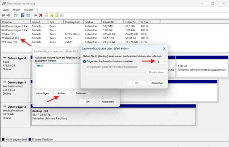Toggle the action pane icon next to Help
Image resolution: width=229 pixels, height=147 pixels.
[28, 15]
